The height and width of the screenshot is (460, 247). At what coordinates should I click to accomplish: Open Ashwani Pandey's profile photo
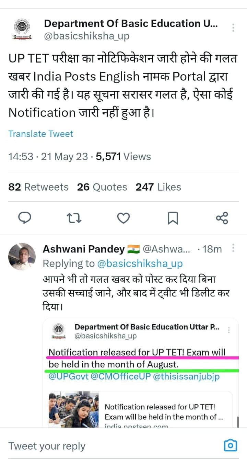coord(22,257)
